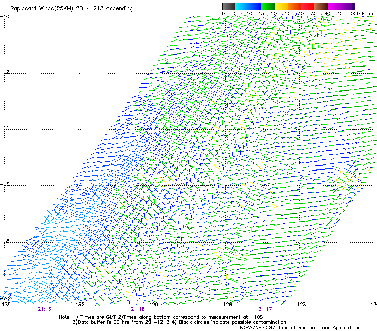Click the '-14' latitude axis label
Screen dimensions: 377x331
coord(5,128)
